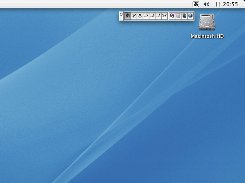Viewport: 245px width, 183px height.
Task: Select half-width Katakana _ア mode
Action: coord(146,16)
